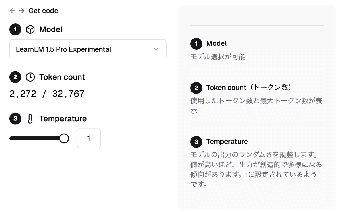Screen dimensions: 344x212
Task: Click the forward arrow icon
Action: click(x=22, y=11)
